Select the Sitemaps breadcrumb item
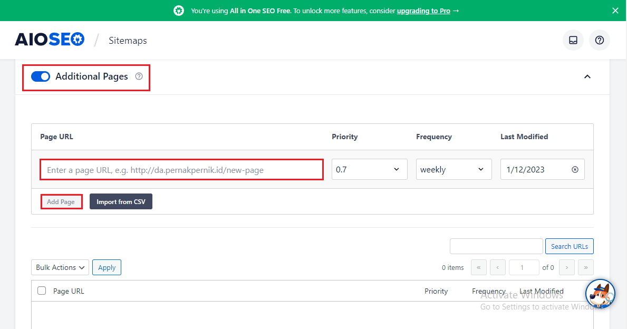The height and width of the screenshot is (329, 627). [128, 40]
